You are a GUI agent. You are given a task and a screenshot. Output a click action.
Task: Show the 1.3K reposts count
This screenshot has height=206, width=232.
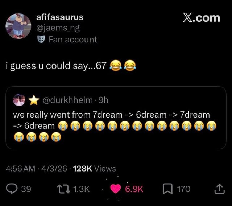coord(81,189)
